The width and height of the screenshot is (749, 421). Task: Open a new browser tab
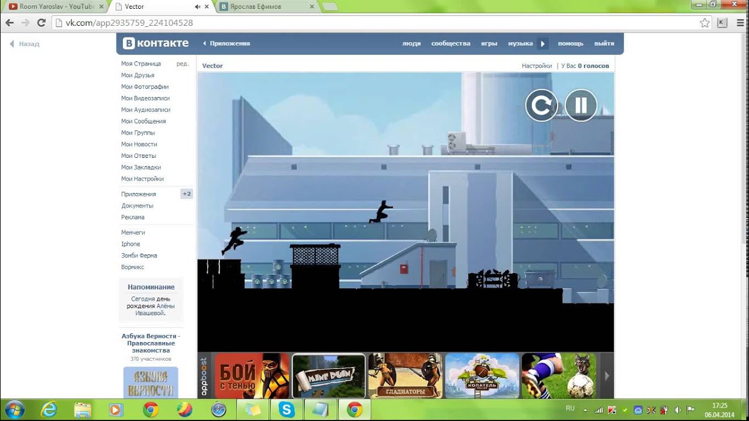(x=330, y=7)
